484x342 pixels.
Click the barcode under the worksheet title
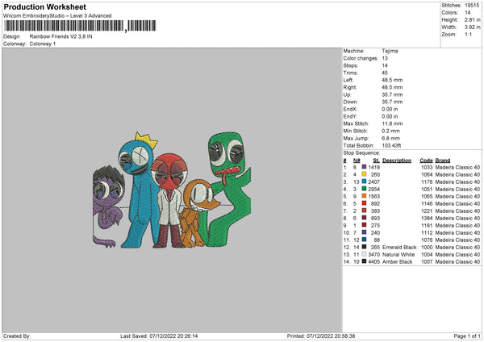pyautogui.click(x=63, y=27)
